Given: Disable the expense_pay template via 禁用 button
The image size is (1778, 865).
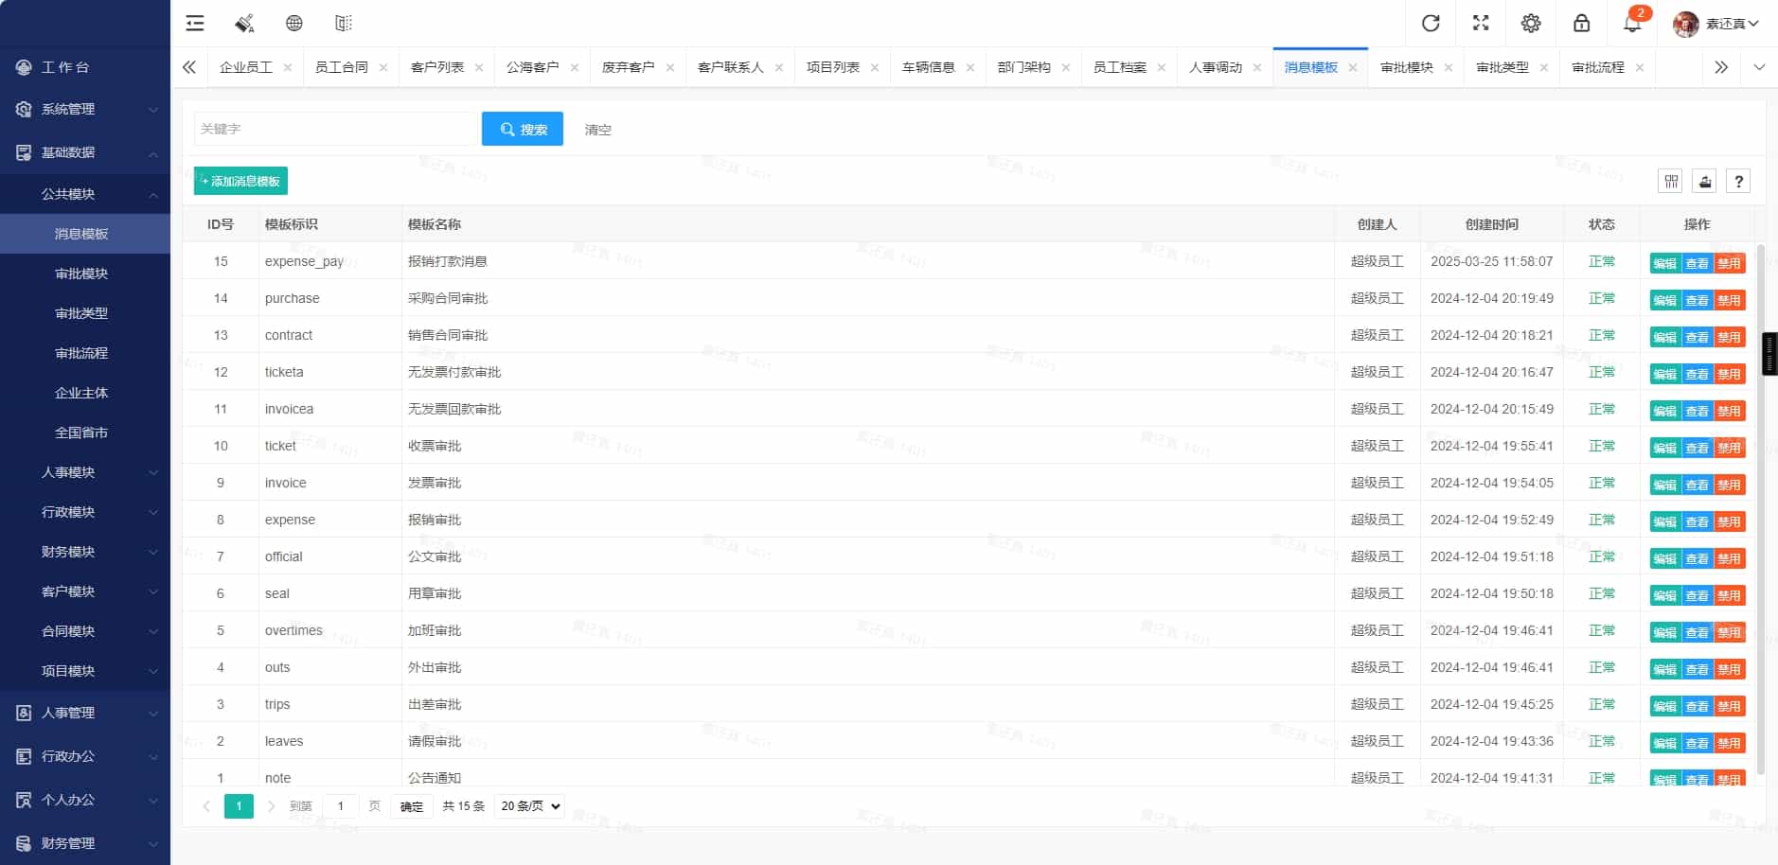Looking at the screenshot, I should pyautogui.click(x=1728, y=262).
